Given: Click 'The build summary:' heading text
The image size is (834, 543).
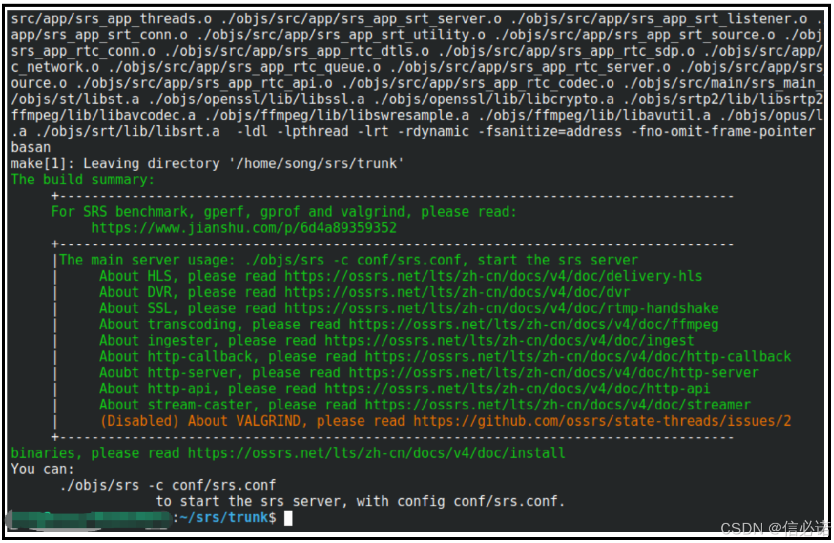Looking at the screenshot, I should pyautogui.click(x=83, y=180).
